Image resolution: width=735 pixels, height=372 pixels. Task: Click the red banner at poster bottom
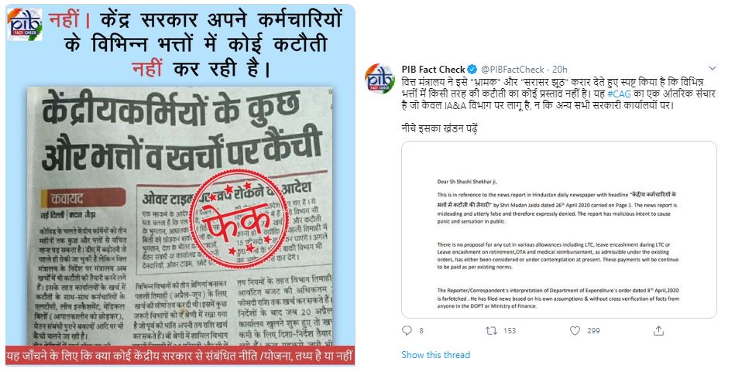pyautogui.click(x=180, y=356)
